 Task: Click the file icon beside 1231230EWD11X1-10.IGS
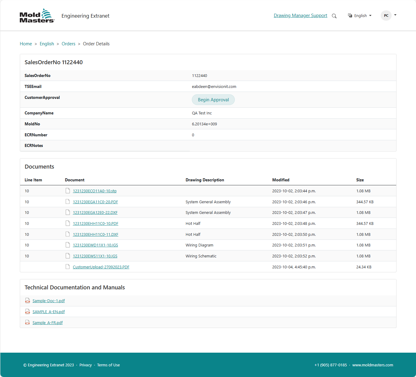[x=68, y=245]
